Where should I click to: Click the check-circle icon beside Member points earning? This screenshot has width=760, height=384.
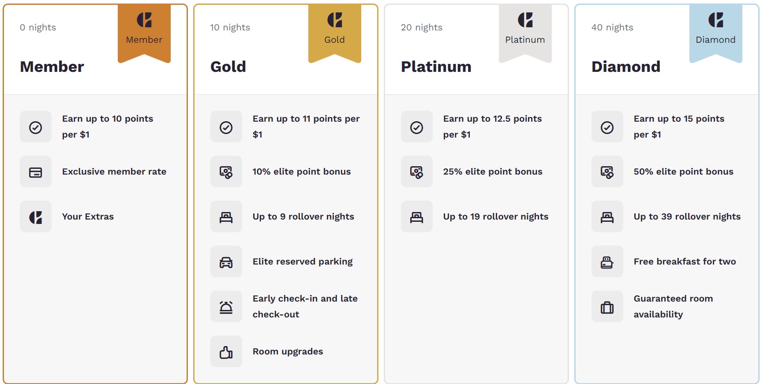pyautogui.click(x=35, y=127)
